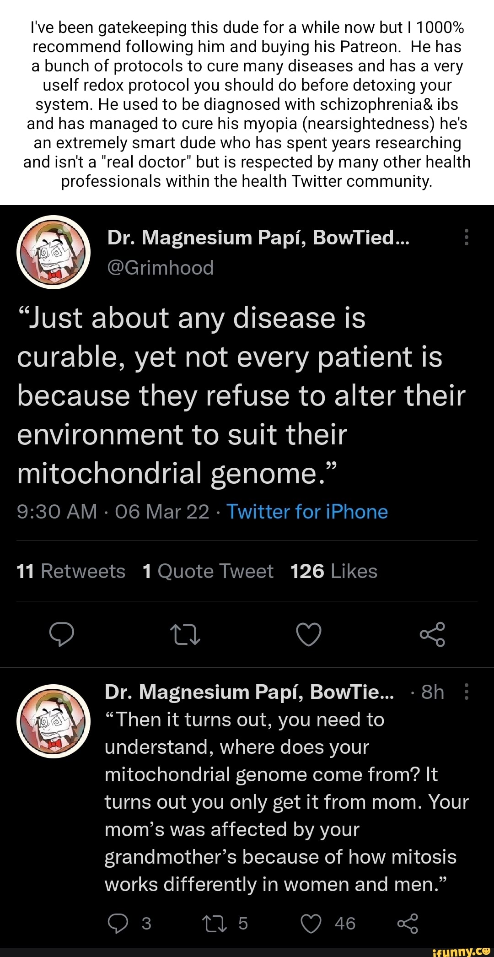Reply to the second tweet with 3 replies
Viewport: 494px width, 957px height.
click(x=118, y=924)
